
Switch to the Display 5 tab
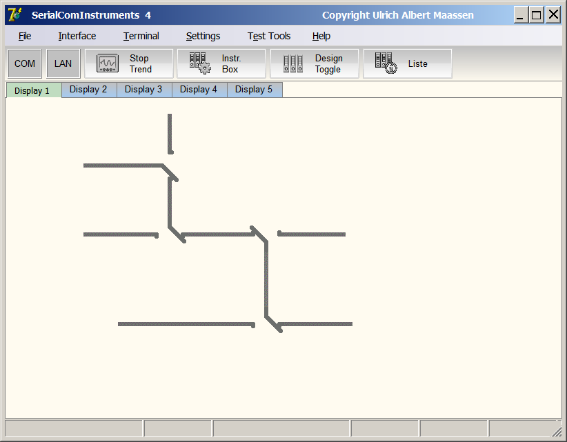[255, 90]
